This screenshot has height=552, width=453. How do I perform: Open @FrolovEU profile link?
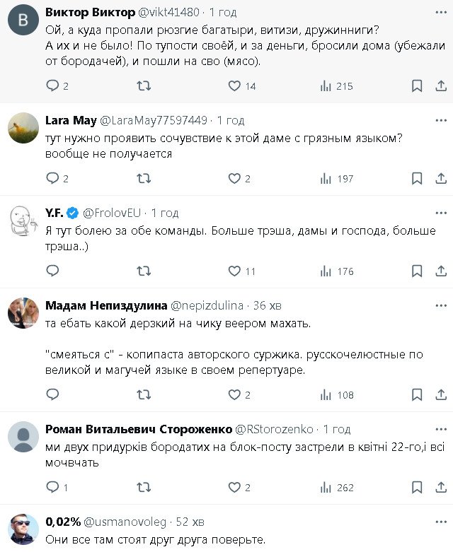[112, 213]
